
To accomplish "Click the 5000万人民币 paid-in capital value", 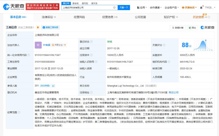I will (187, 55).
